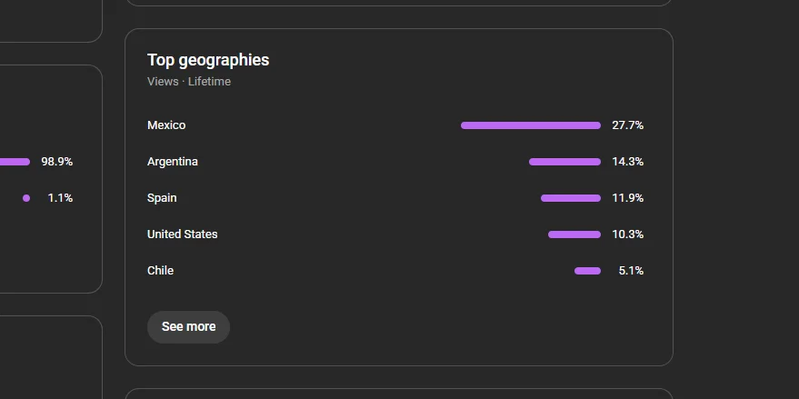Click the Views · Lifetime subtitle
Screen dimensions: 799x399
click(189, 82)
